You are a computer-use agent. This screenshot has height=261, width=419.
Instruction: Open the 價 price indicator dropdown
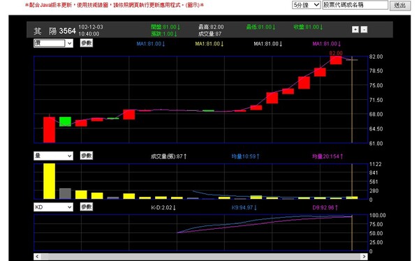(53, 43)
